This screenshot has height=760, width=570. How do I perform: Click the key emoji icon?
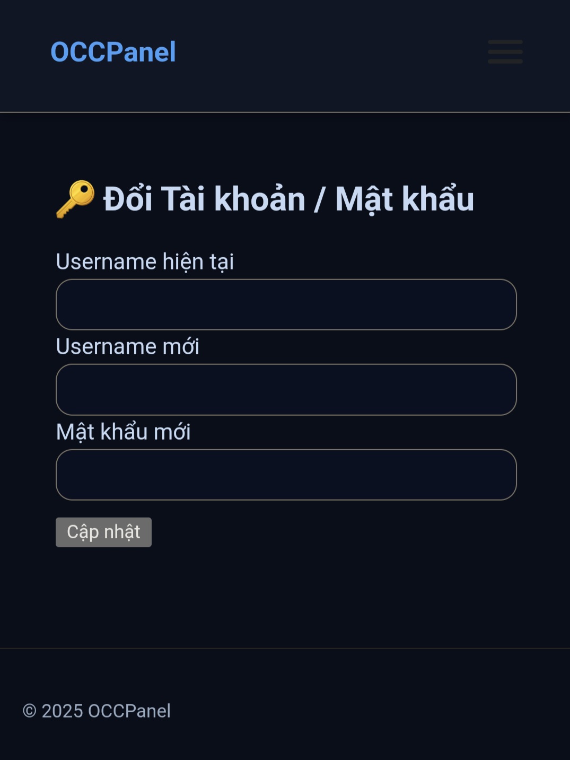coord(75,199)
